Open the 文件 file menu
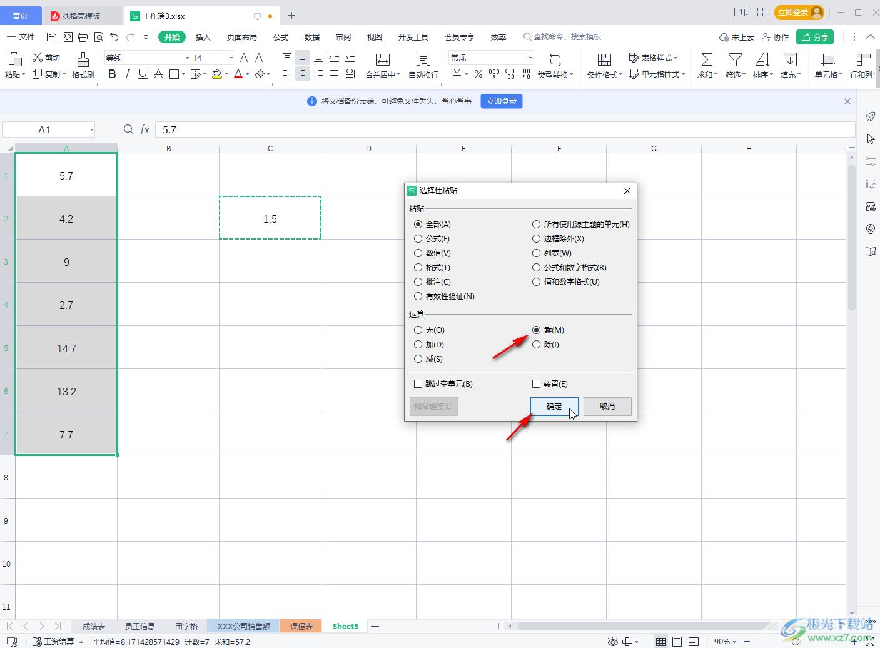This screenshot has width=880, height=648. pos(21,37)
